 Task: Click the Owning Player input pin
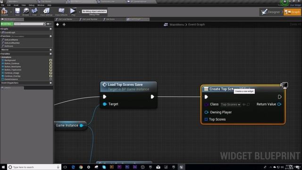[206, 112]
